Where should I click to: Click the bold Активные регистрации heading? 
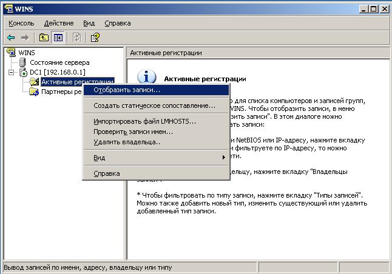click(205, 79)
